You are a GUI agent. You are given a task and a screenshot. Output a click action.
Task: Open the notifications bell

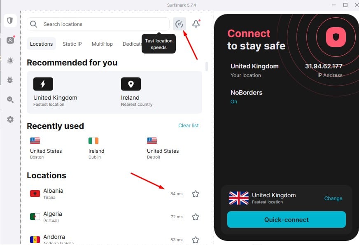[x=196, y=24]
